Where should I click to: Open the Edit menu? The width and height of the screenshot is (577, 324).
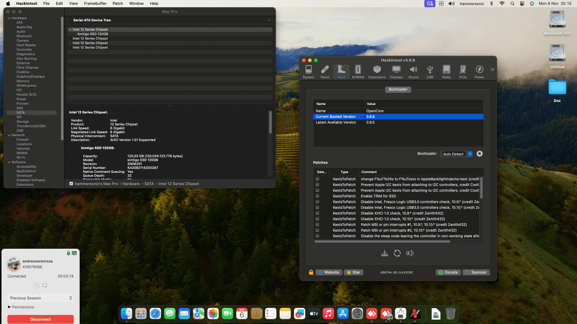[x=59, y=4]
